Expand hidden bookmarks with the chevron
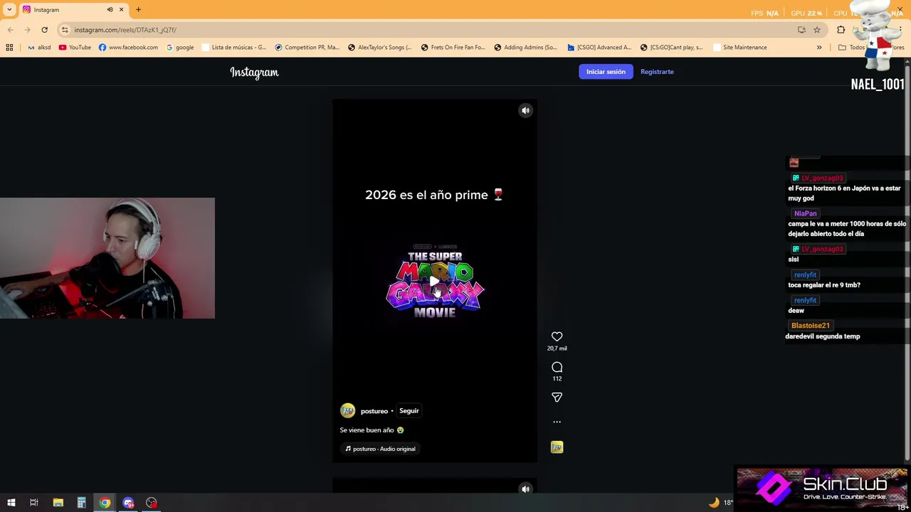 tap(819, 48)
